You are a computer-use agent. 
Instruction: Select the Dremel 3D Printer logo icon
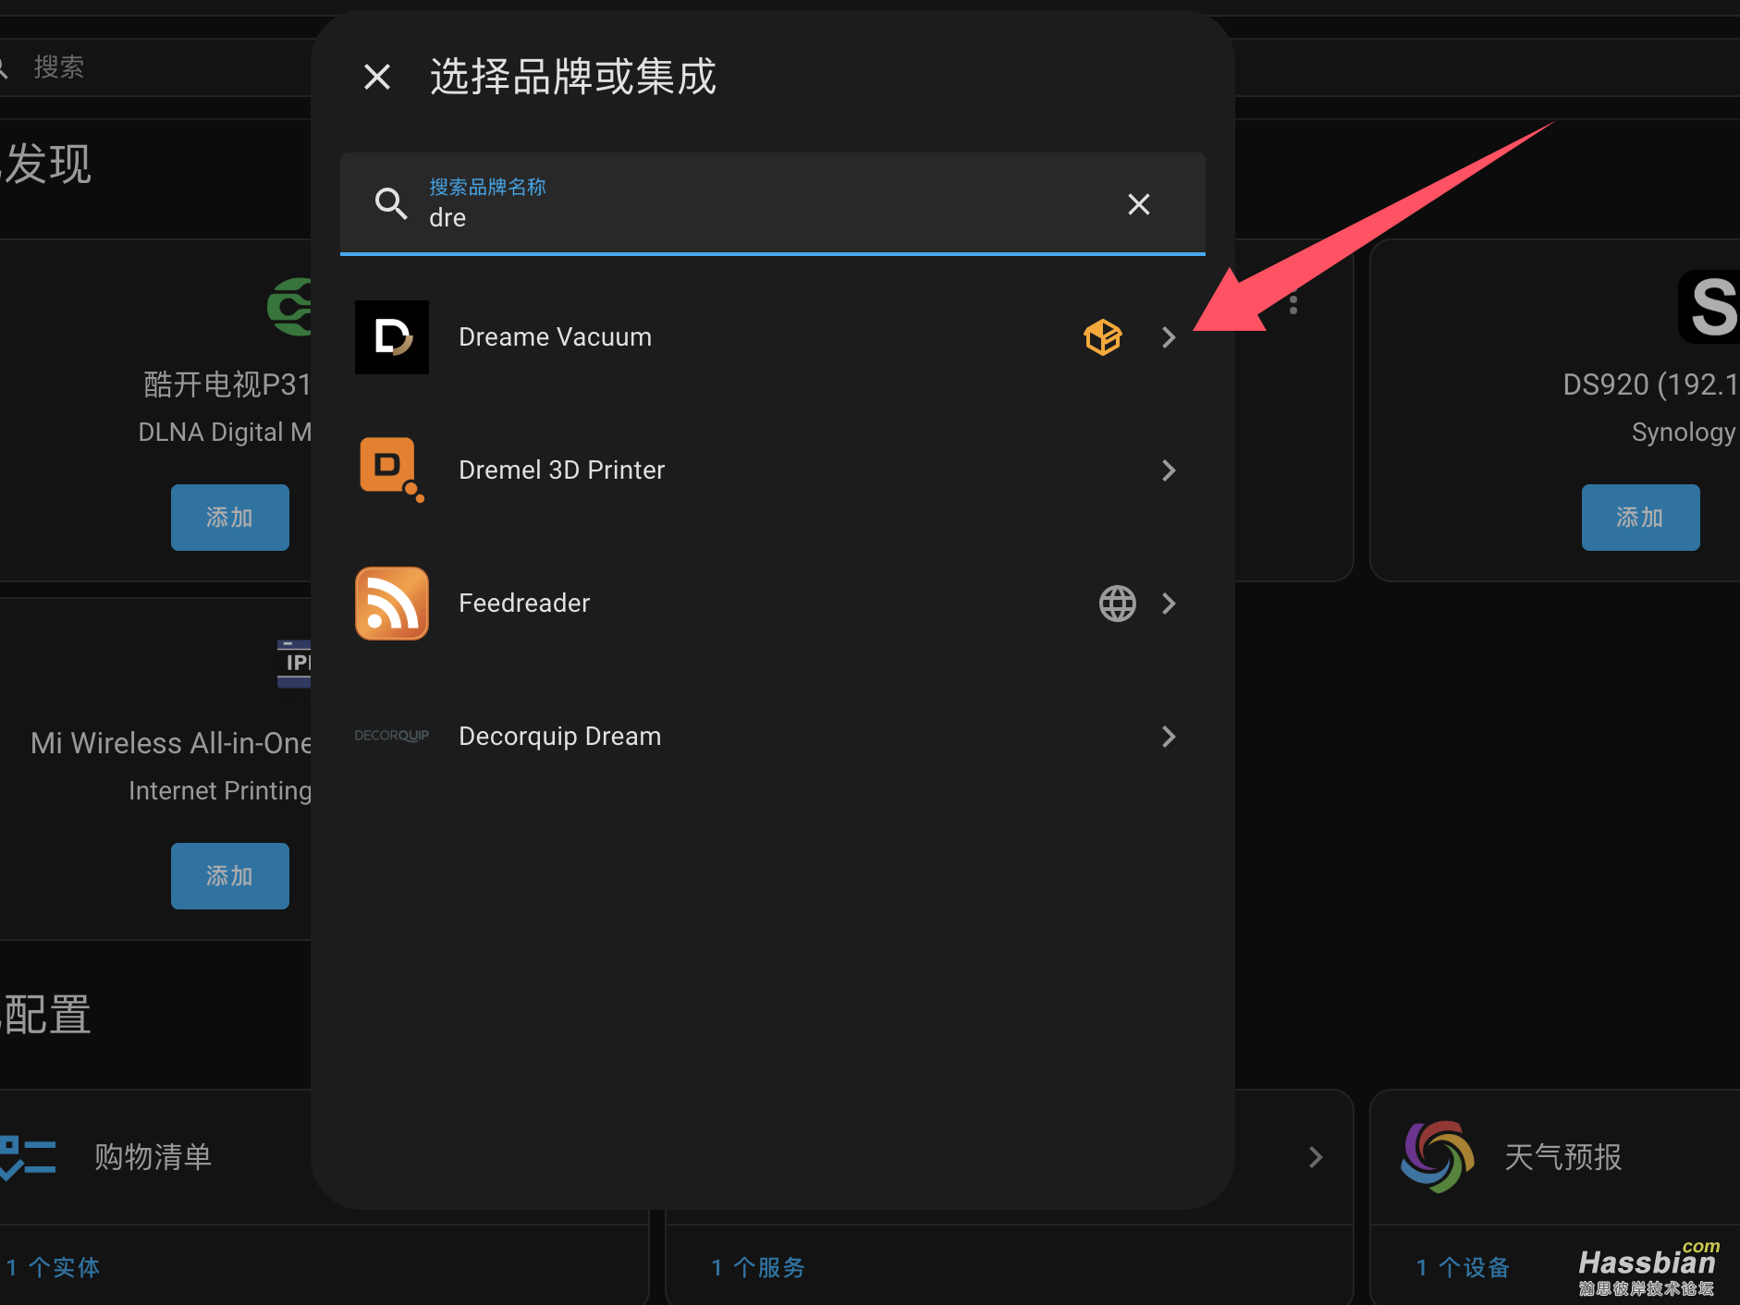(x=392, y=470)
